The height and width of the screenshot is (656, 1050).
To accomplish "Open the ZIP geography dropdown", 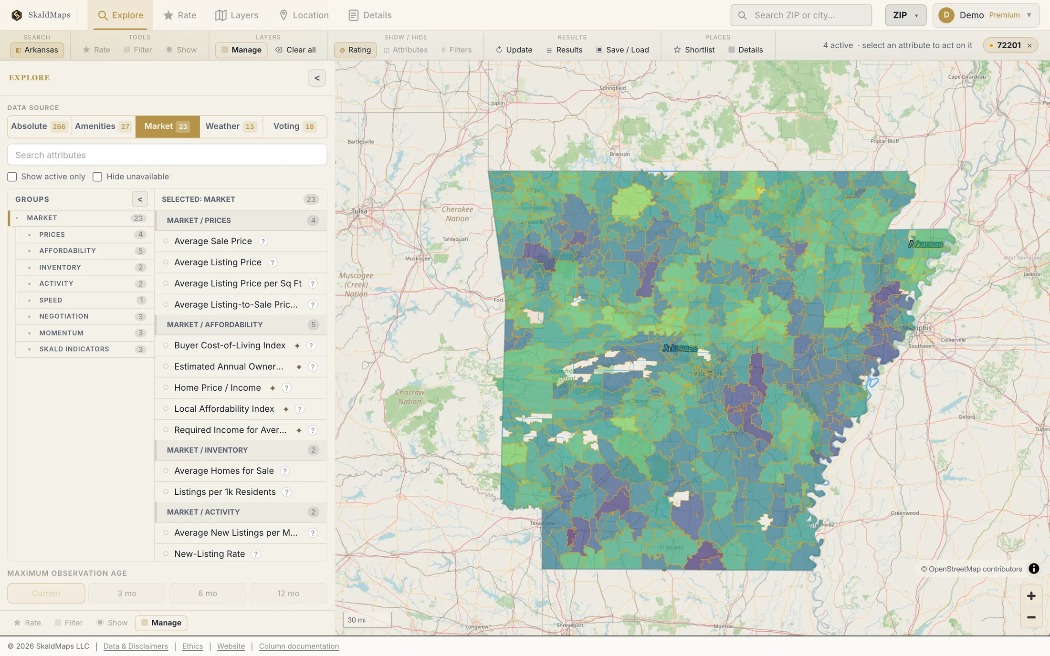I will [x=905, y=15].
